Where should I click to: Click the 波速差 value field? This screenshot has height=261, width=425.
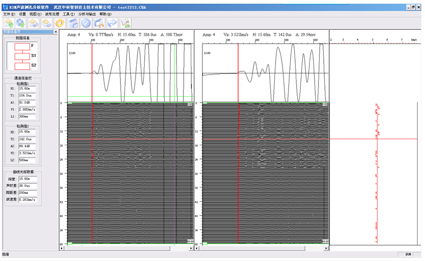[x=28, y=200]
